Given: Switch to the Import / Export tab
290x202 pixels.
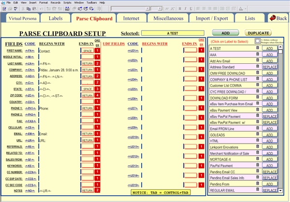Looking at the screenshot, I should [212, 18].
